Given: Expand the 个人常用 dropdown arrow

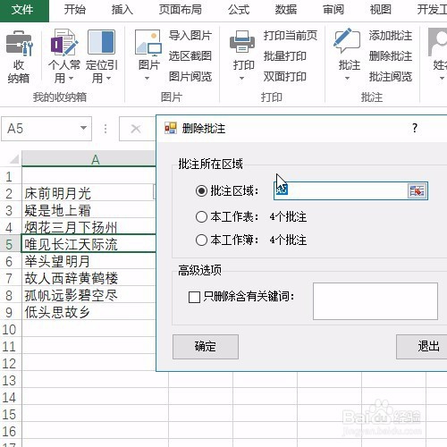Looking at the screenshot, I should (x=71, y=79).
